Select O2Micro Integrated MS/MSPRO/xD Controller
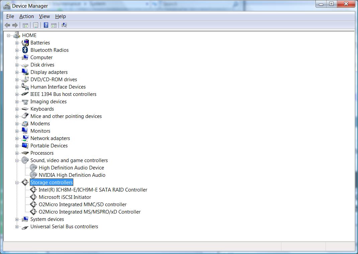358x254 pixels. (x=90, y=212)
